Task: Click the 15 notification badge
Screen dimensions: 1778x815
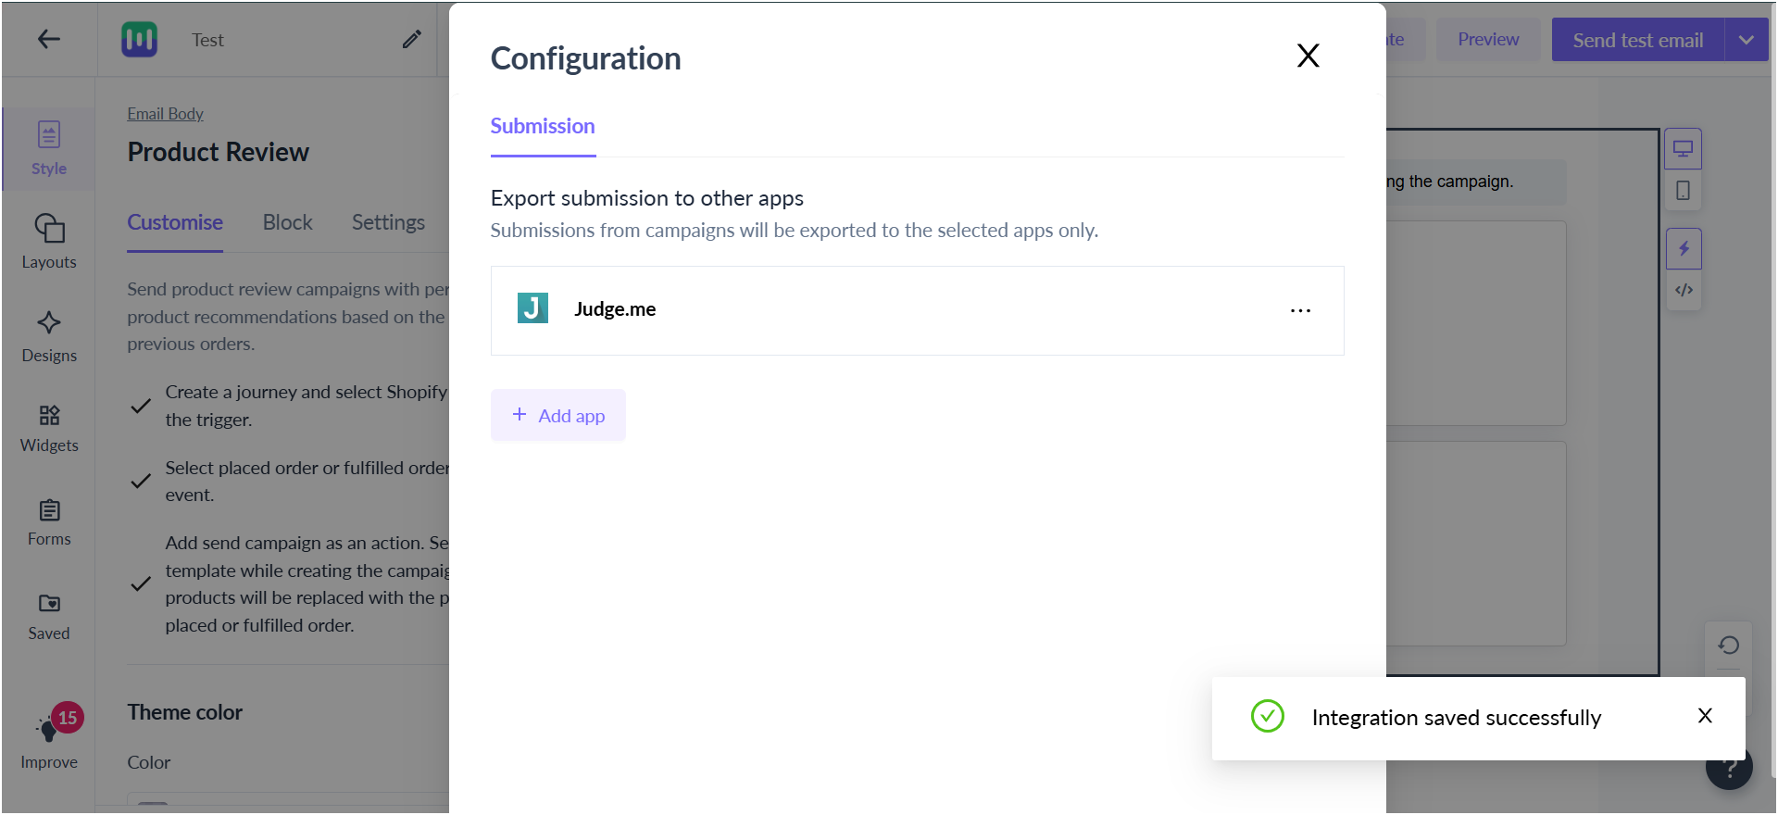Action: pos(68,718)
